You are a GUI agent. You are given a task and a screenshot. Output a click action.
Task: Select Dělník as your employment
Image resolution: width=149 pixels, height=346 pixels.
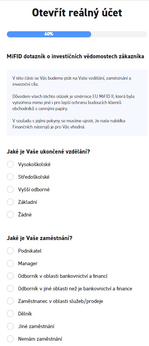tap(10, 314)
